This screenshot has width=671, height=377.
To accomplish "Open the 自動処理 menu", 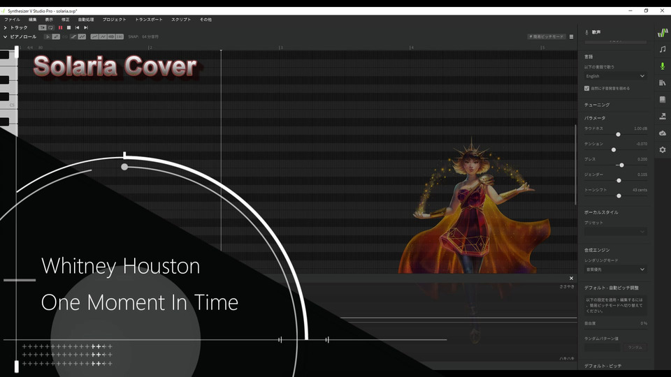I will [x=85, y=20].
